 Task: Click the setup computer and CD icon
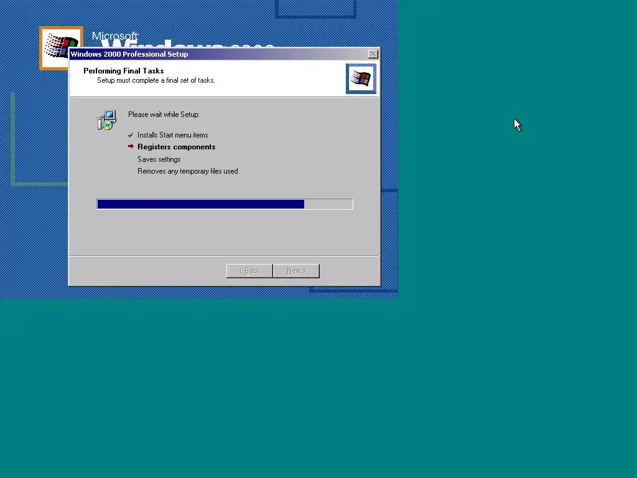[107, 120]
